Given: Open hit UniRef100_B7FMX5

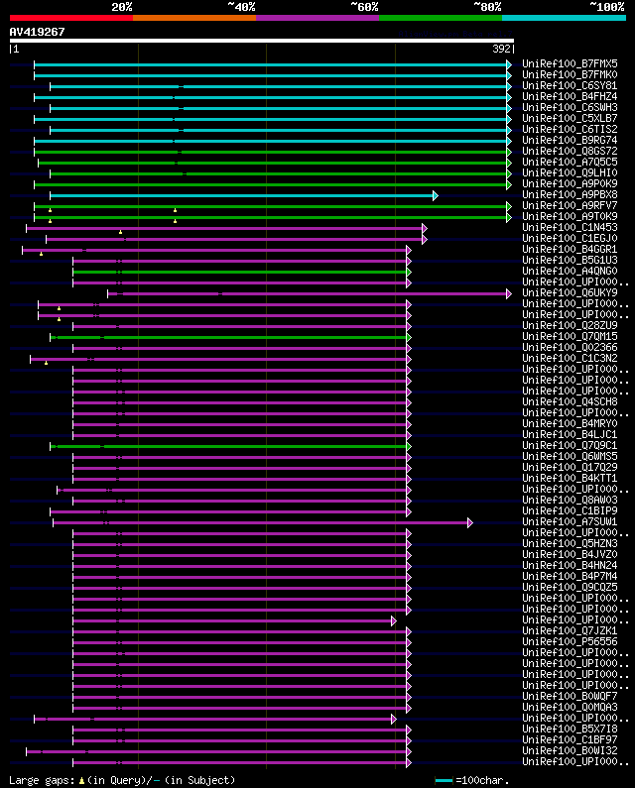Looking at the screenshot, I should pyautogui.click(x=570, y=63).
